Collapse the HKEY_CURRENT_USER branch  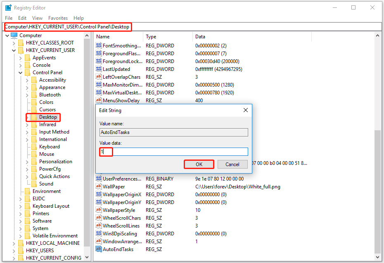pos(14,50)
